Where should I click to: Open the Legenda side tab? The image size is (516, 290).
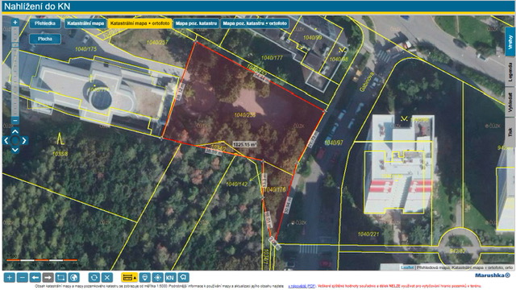[510, 72]
